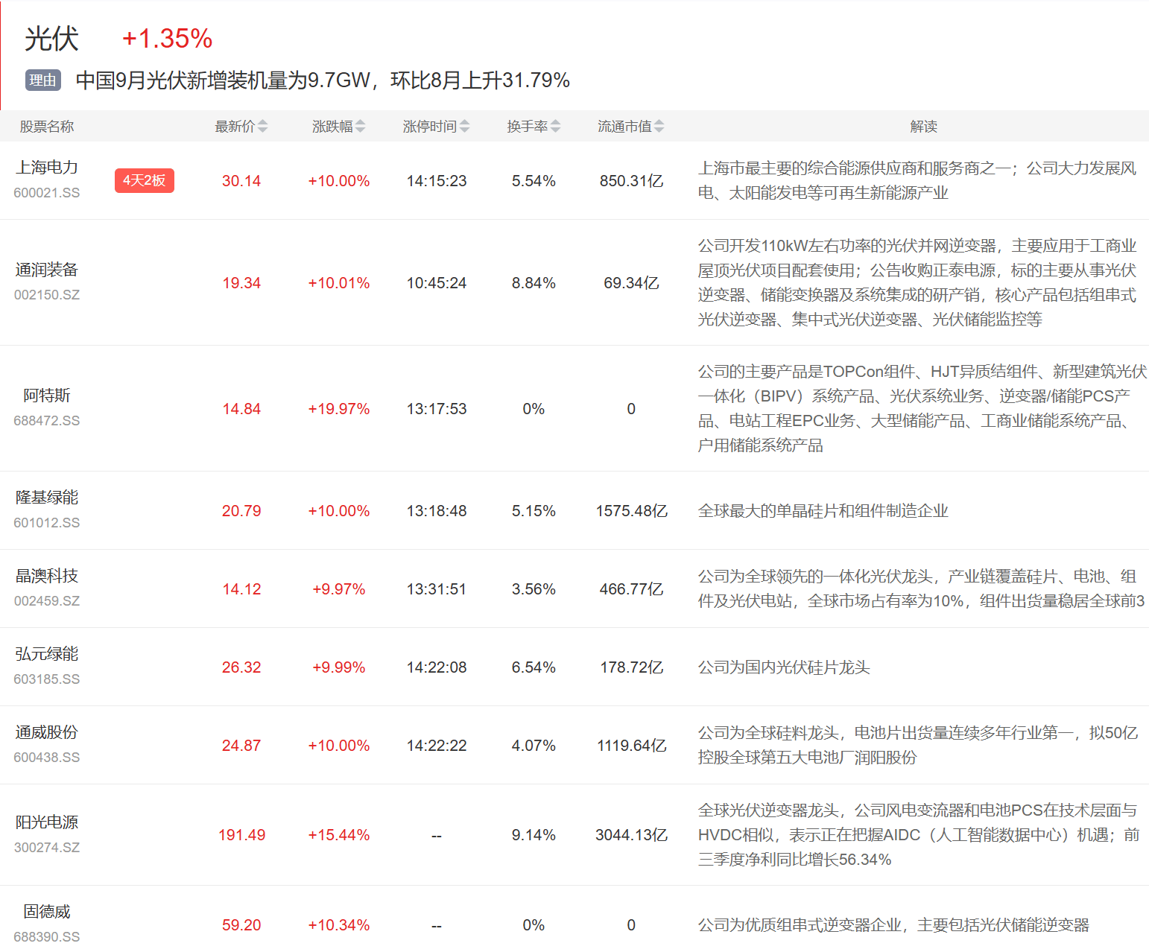This screenshot has height=952, width=1149.
Task: Click the 中国9月光伏新增装机量 headline
Action: pyautogui.click(x=323, y=80)
